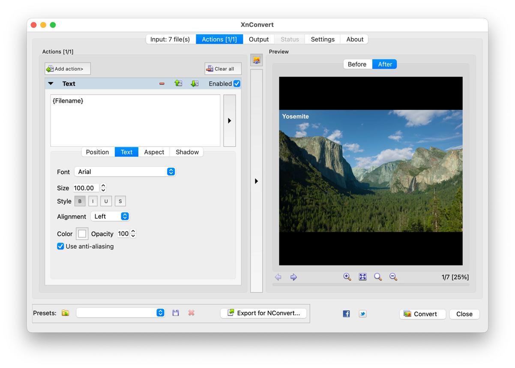This screenshot has width=515, height=368.
Task: Open the Font dropdown showing Arial
Action: [x=125, y=172]
